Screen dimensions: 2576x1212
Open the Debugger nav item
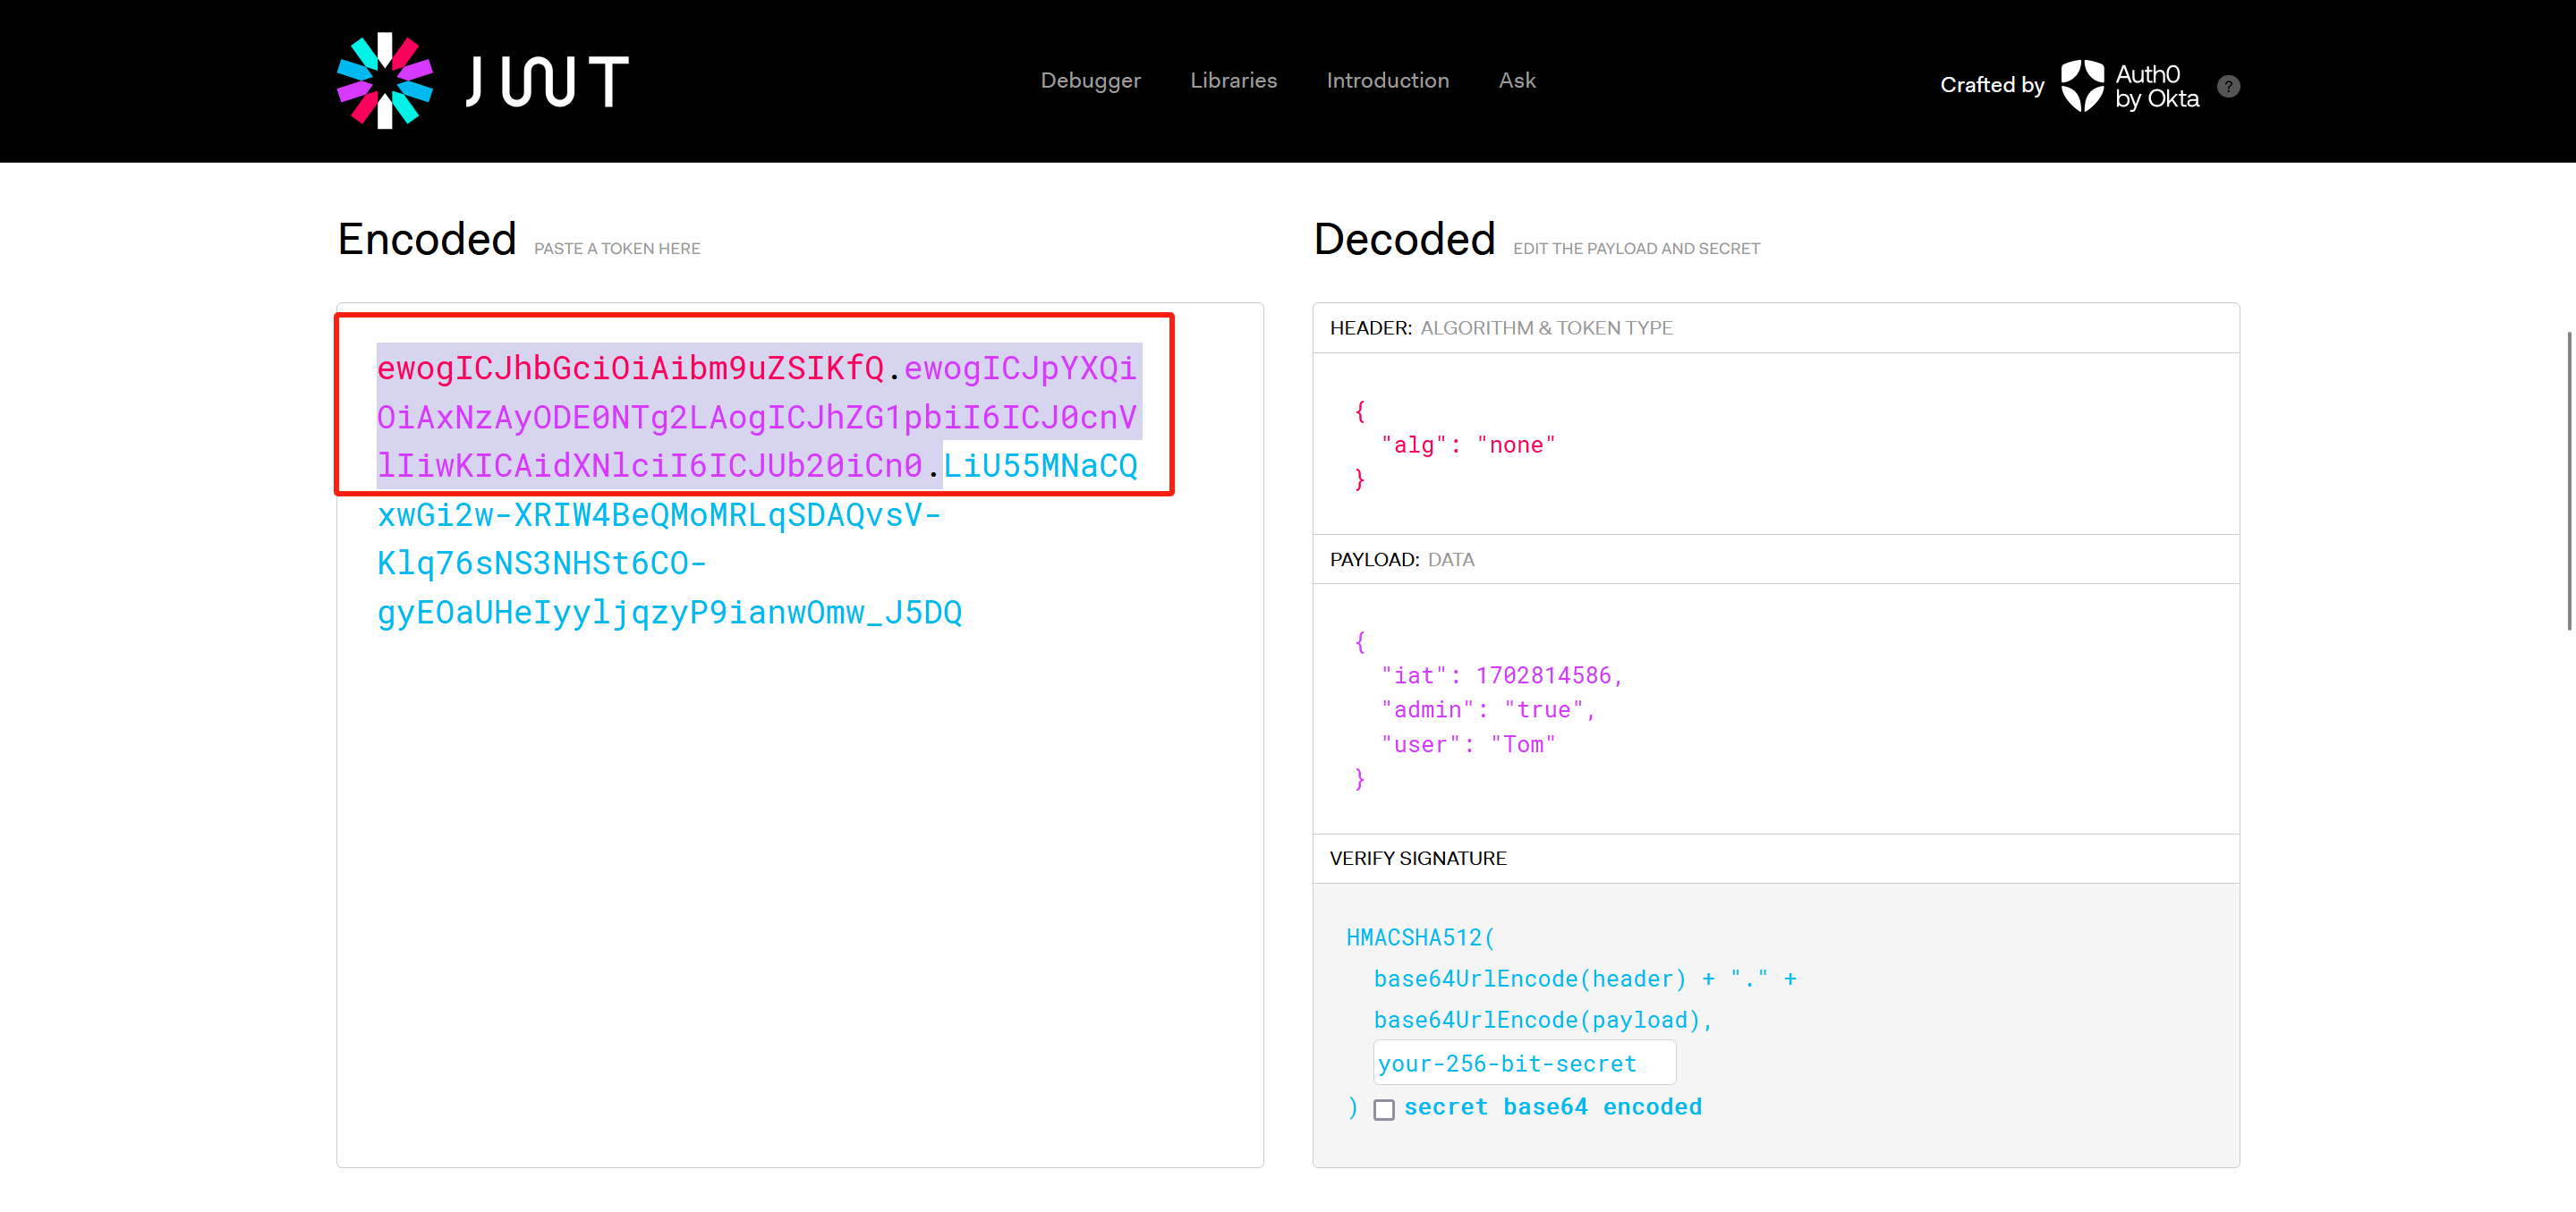[1090, 80]
